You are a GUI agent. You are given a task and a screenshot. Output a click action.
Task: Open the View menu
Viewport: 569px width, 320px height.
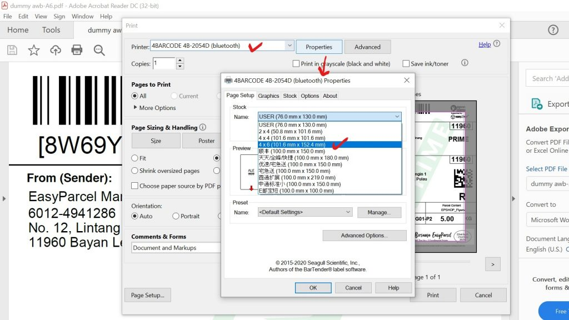coord(41,16)
